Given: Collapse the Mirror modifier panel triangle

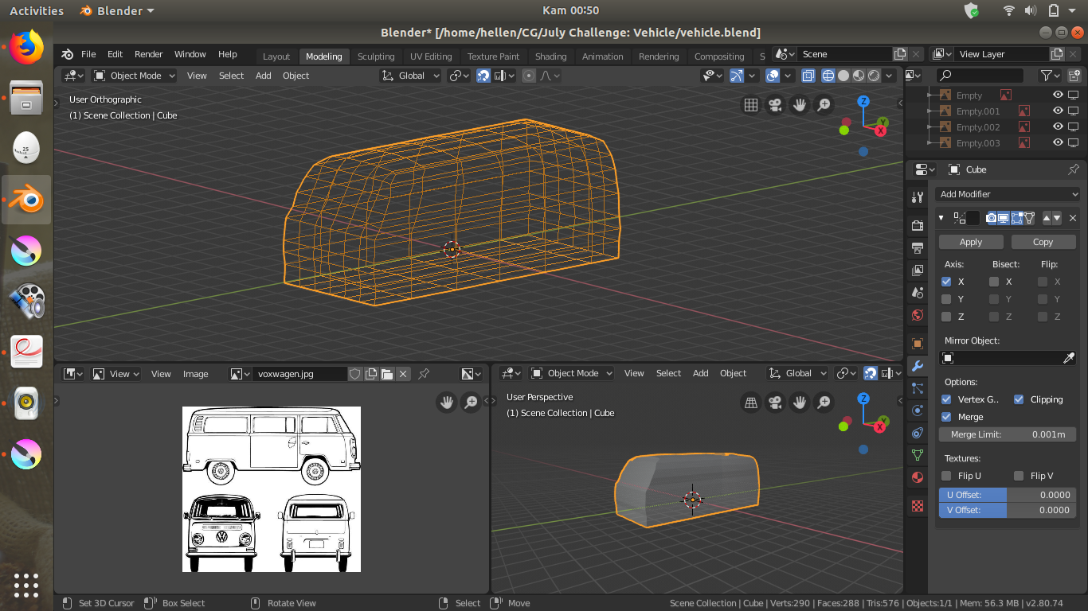Looking at the screenshot, I should (x=941, y=218).
